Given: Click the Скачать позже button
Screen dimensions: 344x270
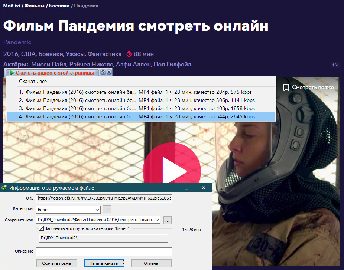Looking at the screenshot, I should click(56, 263).
